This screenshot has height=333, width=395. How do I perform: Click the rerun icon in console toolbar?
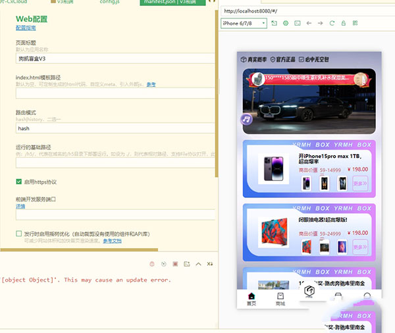coord(164,264)
